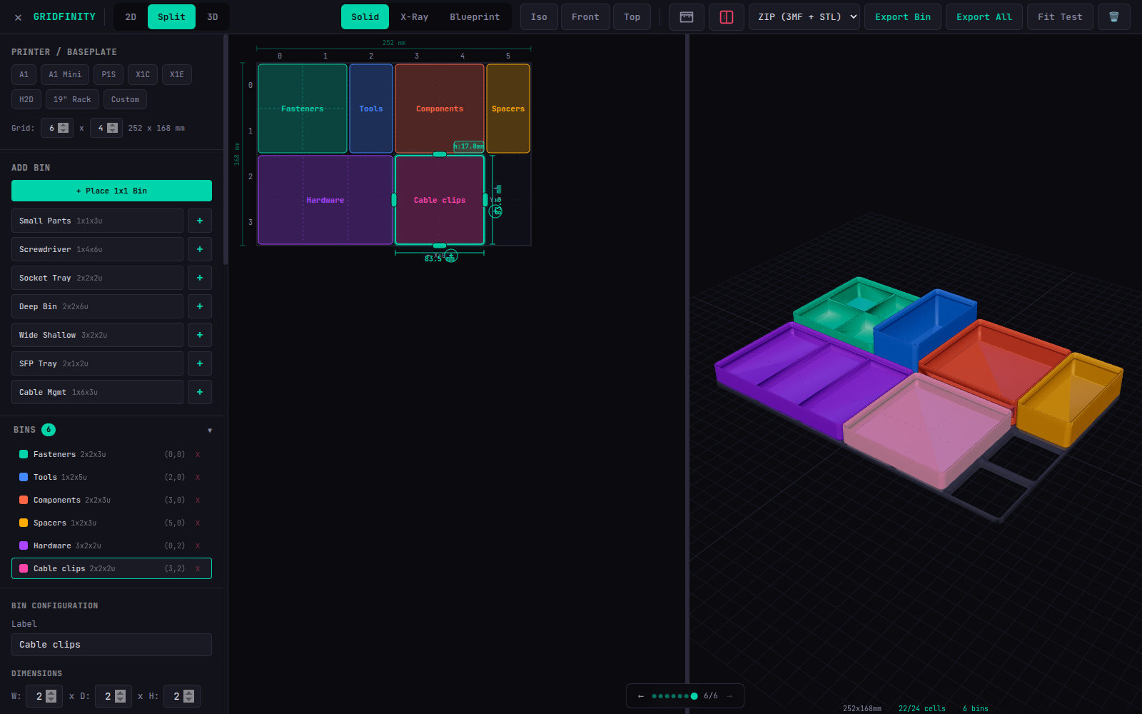
Task: Add a Socket Tray bin with its plus icon
Action: click(200, 278)
